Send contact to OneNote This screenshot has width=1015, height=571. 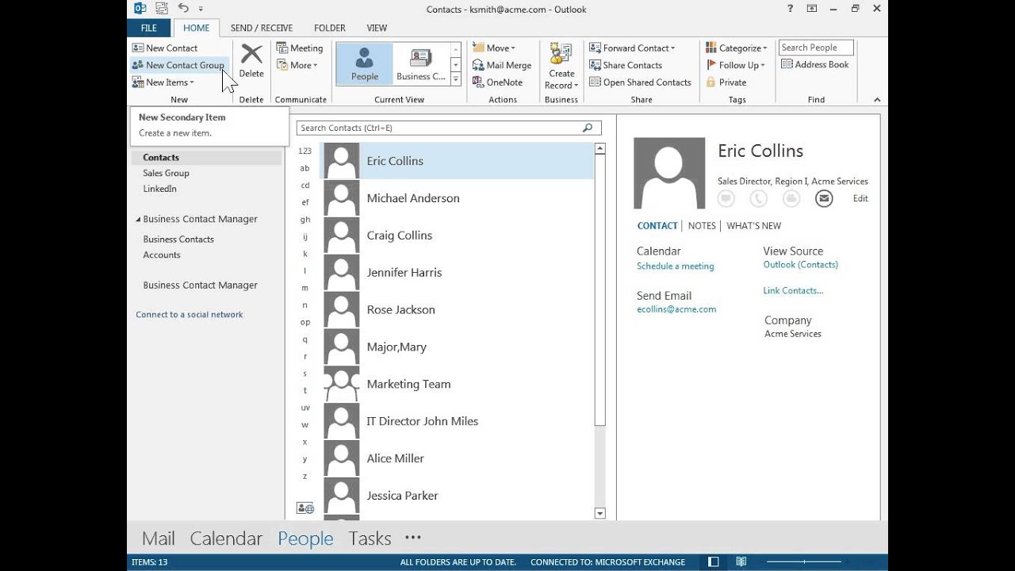(497, 82)
